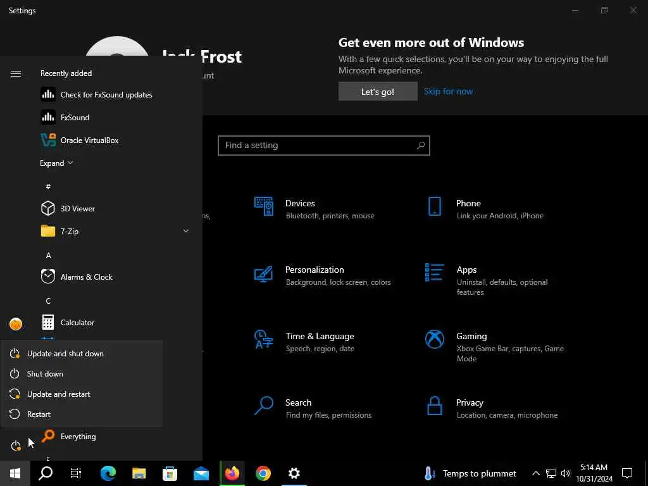648x486 pixels.
Task: Click the settings search magnifier icon
Action: [x=421, y=145]
